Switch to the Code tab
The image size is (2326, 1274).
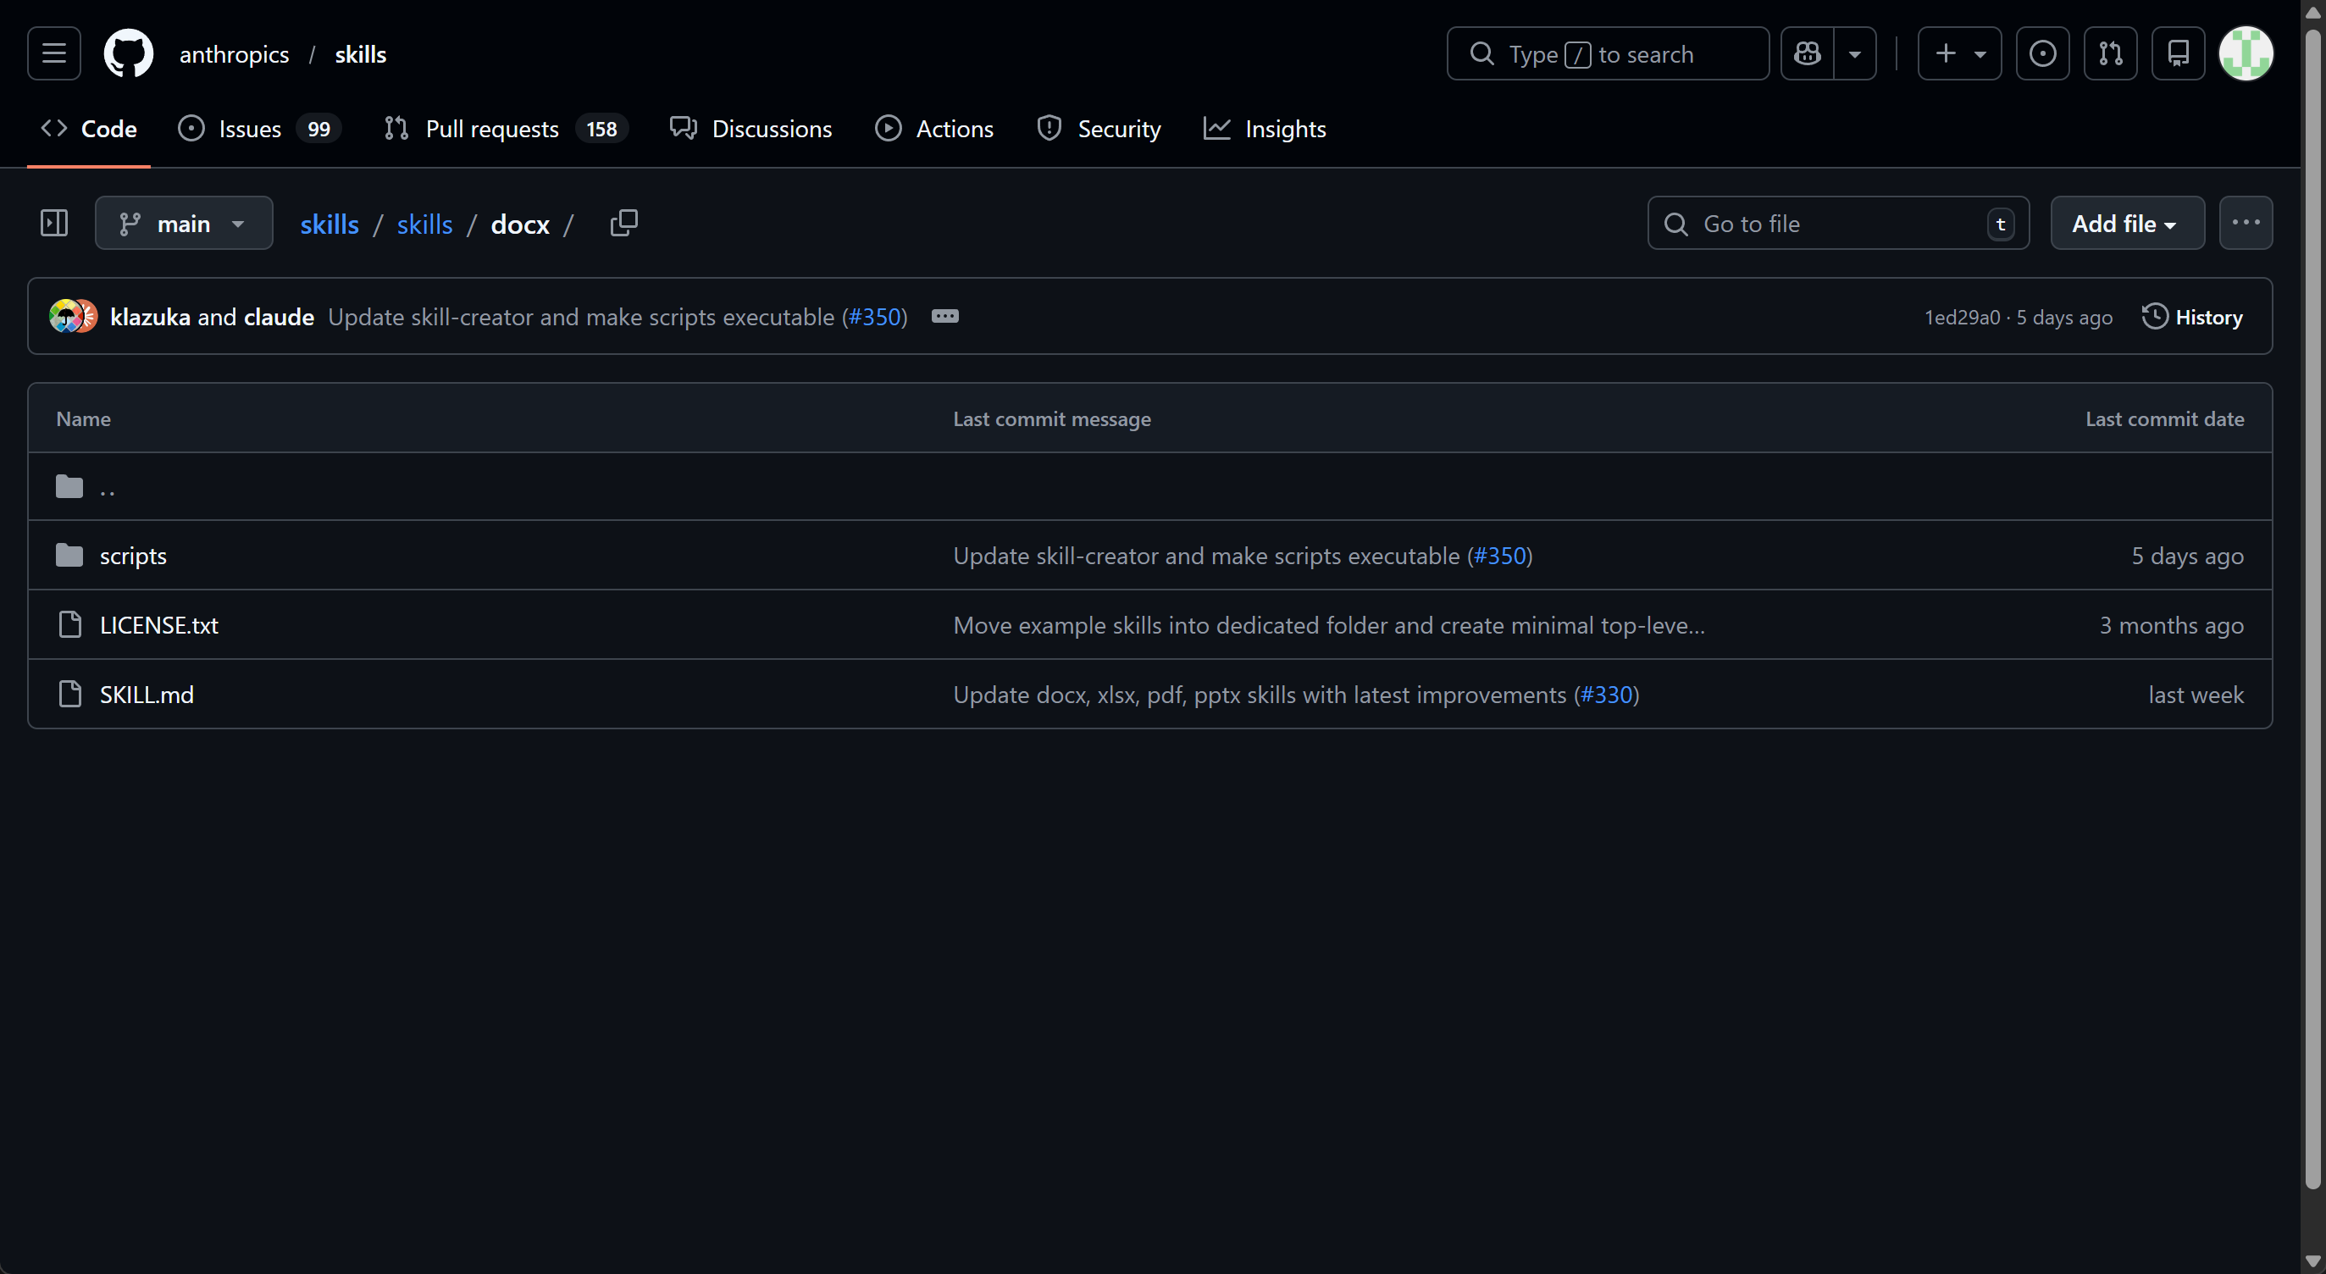click(88, 128)
